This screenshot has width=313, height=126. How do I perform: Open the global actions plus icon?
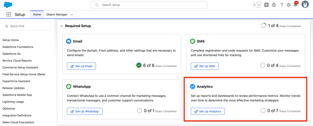pos(267,5)
